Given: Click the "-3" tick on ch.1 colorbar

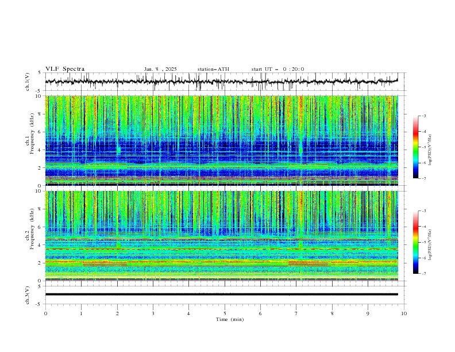Looking at the screenshot, I should point(424,116).
